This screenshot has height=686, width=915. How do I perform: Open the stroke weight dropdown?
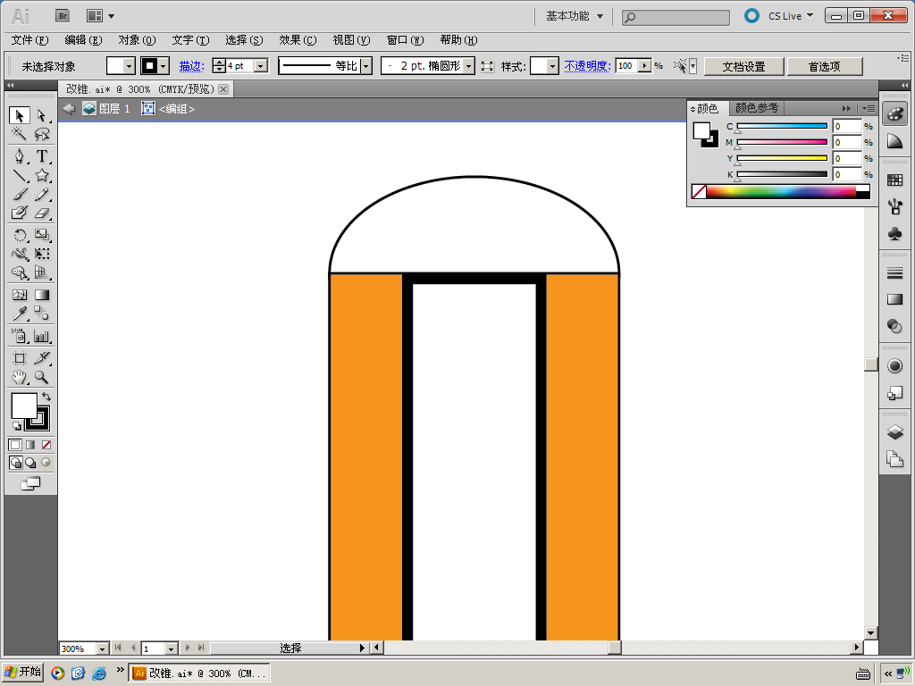[260, 66]
